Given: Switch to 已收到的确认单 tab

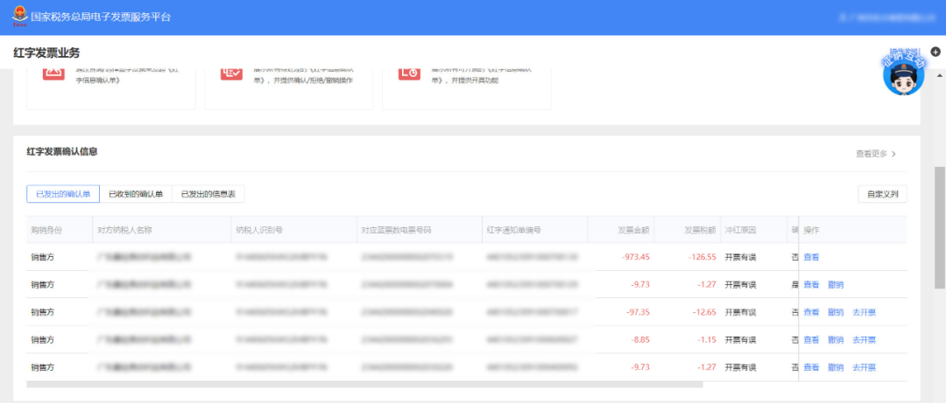Looking at the screenshot, I should pyautogui.click(x=136, y=194).
